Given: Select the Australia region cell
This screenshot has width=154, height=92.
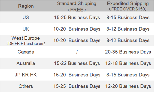Looking at the screenshot, I should [x=26, y=63].
